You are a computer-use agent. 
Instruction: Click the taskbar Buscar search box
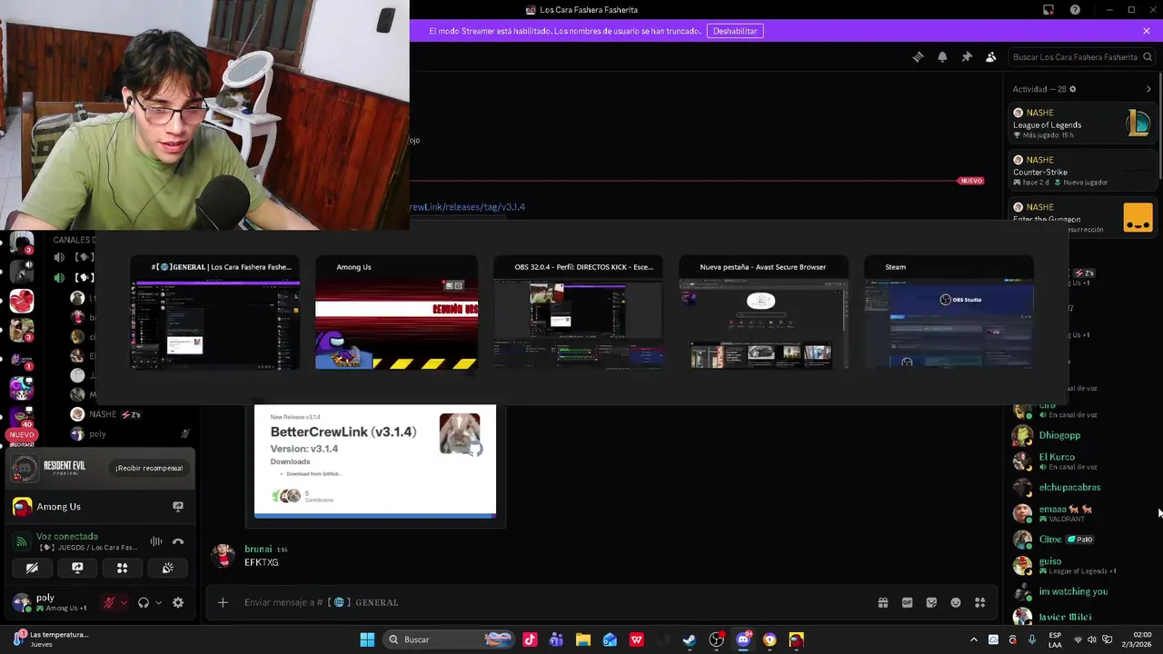tap(450, 639)
